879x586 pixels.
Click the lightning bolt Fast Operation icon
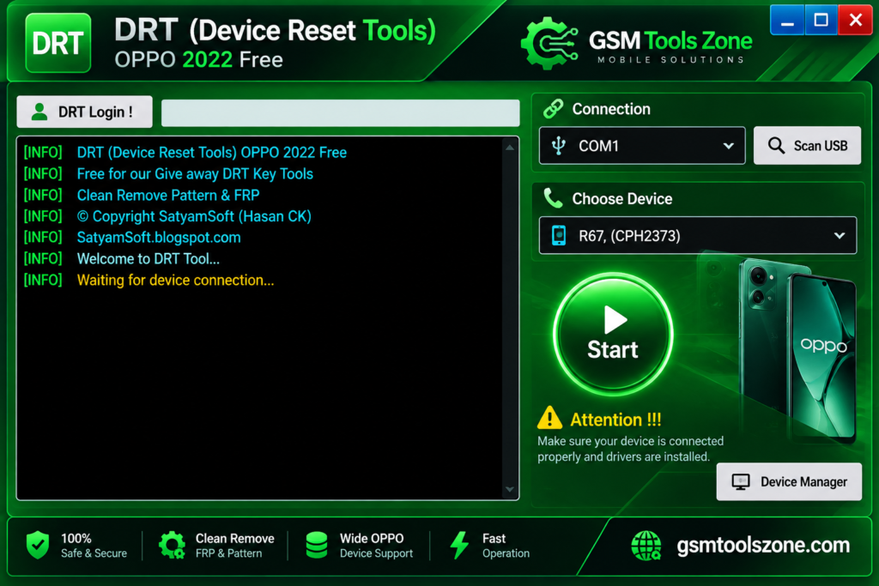[x=460, y=545]
